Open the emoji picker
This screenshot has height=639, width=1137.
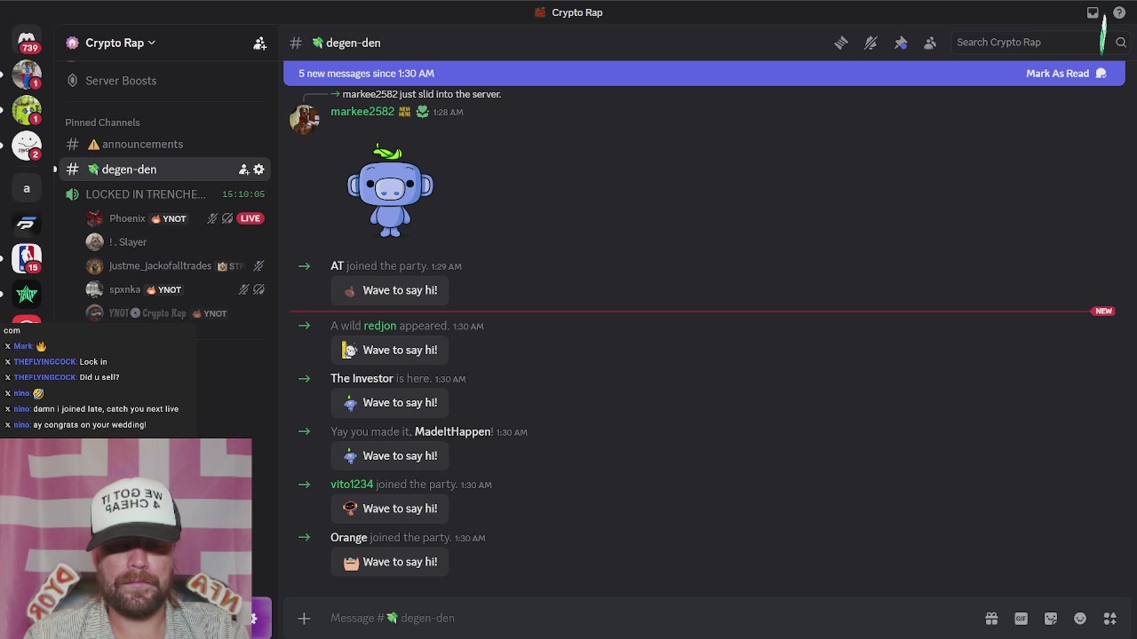pyautogui.click(x=1080, y=619)
